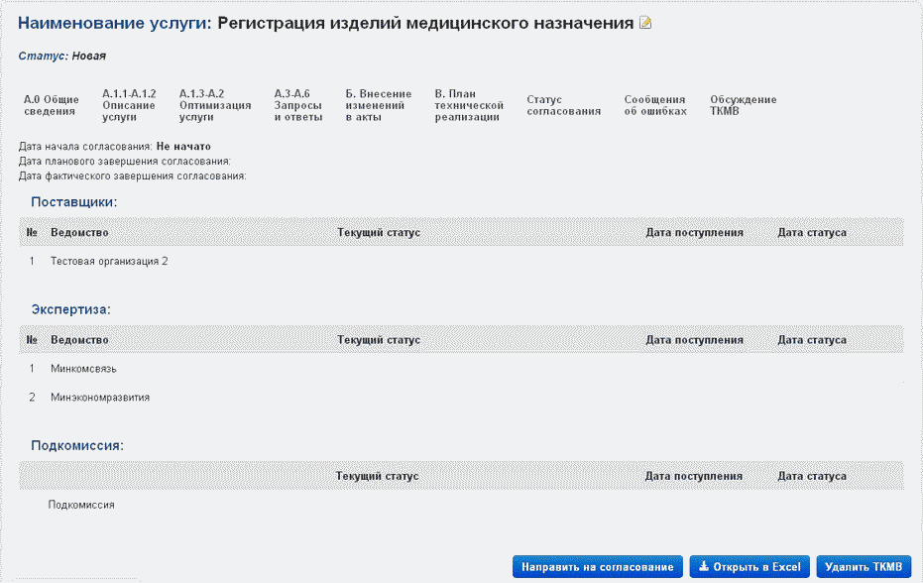Viewport: 923px width, 583px height.
Task: Select 'Тестовая организация 2' supplier row
Action: [x=109, y=262]
